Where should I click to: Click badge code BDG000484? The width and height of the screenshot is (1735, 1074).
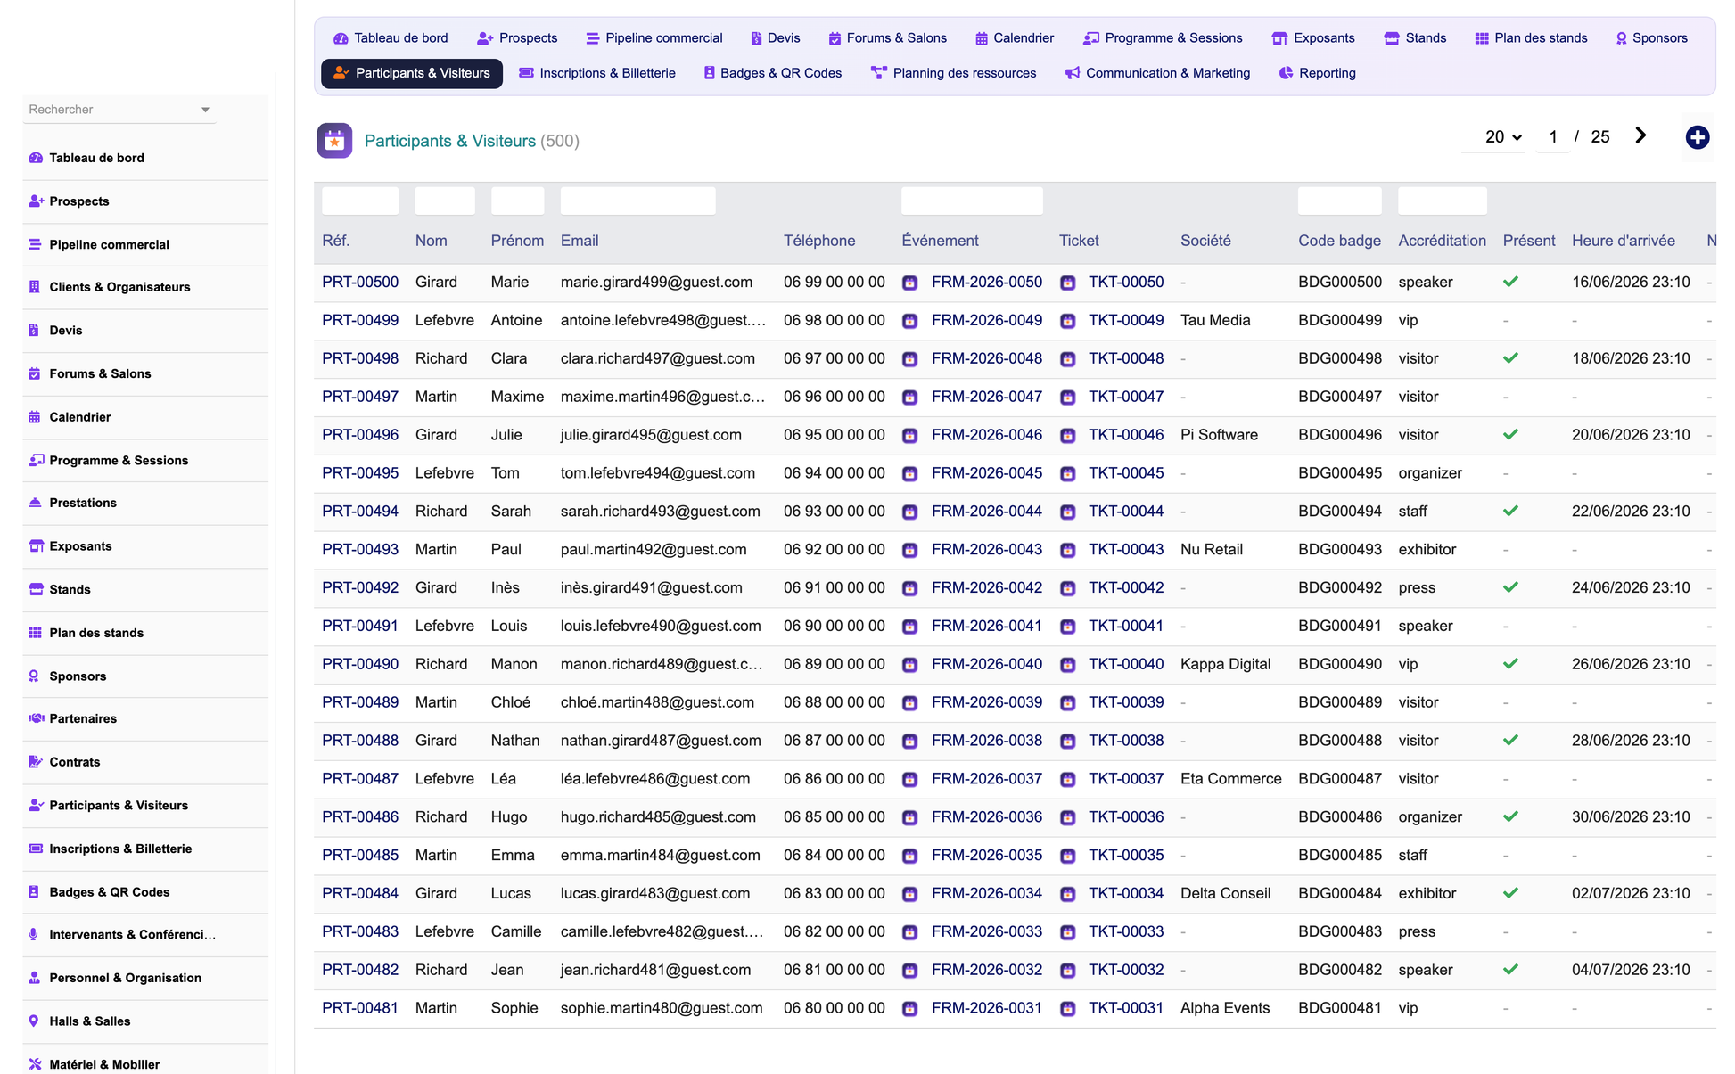1340,893
